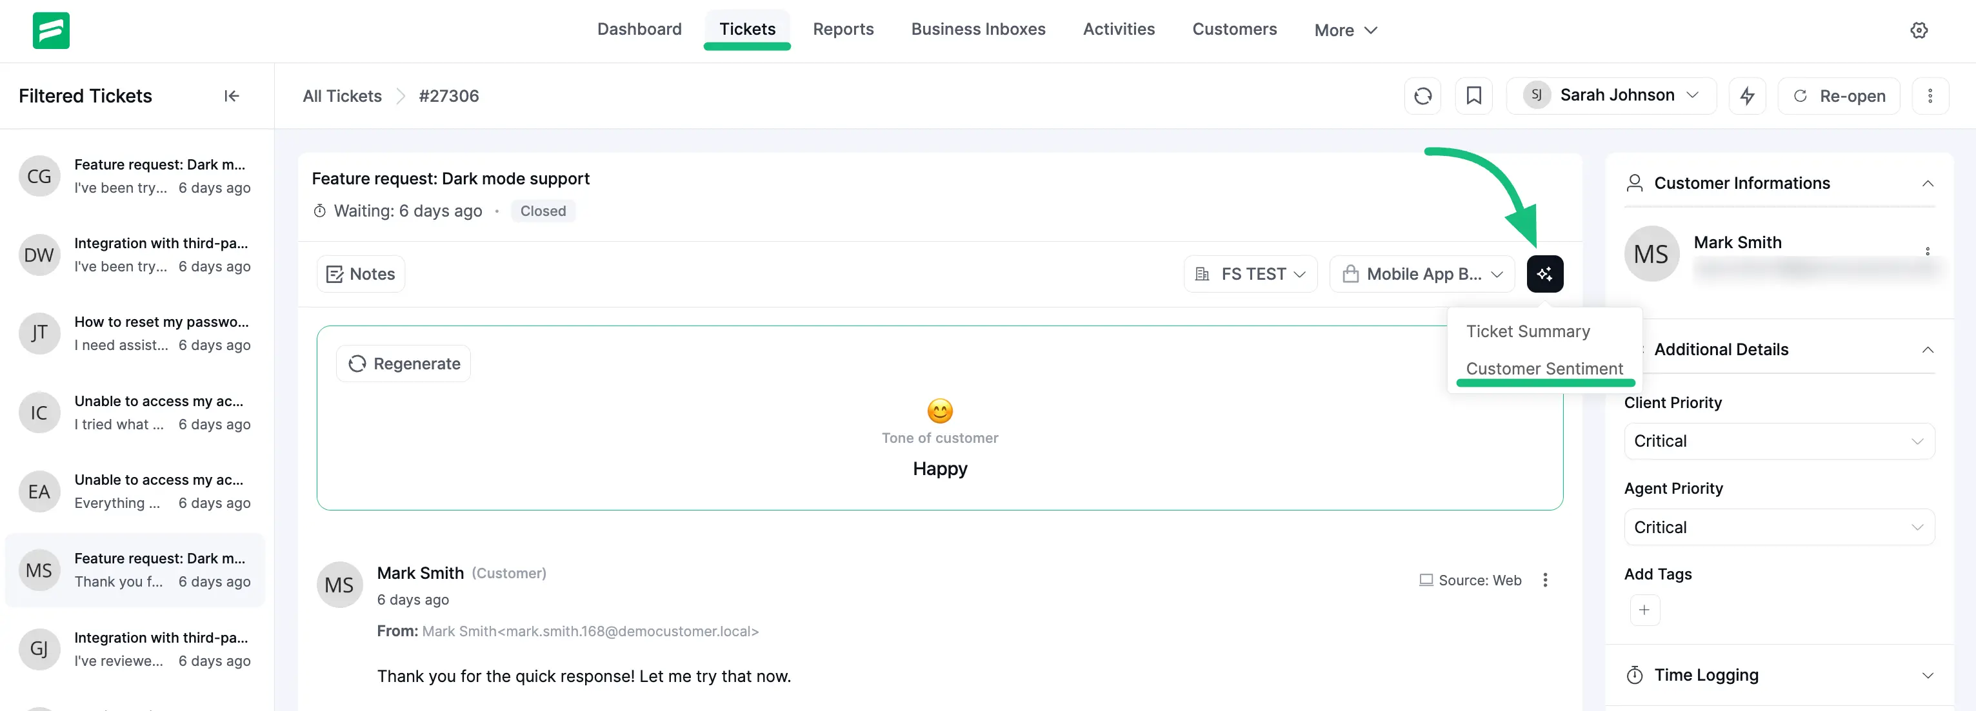
Task: Collapse the Customer Informations panel
Action: coord(1927,183)
